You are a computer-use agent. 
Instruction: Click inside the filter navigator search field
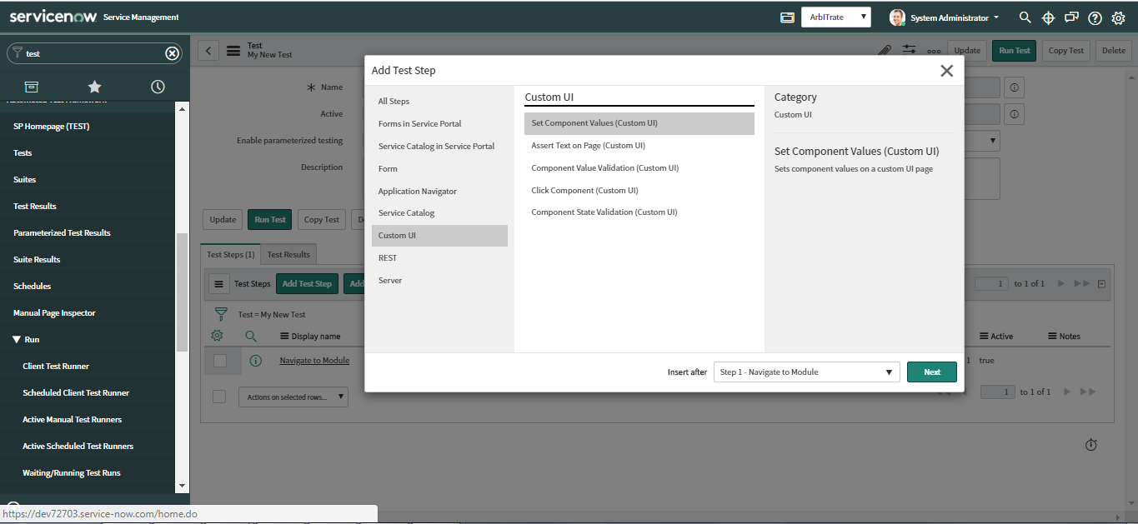point(92,52)
